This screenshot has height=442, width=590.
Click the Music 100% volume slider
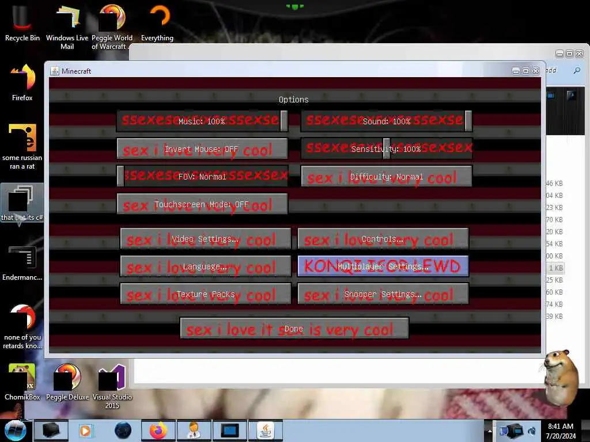coord(202,121)
